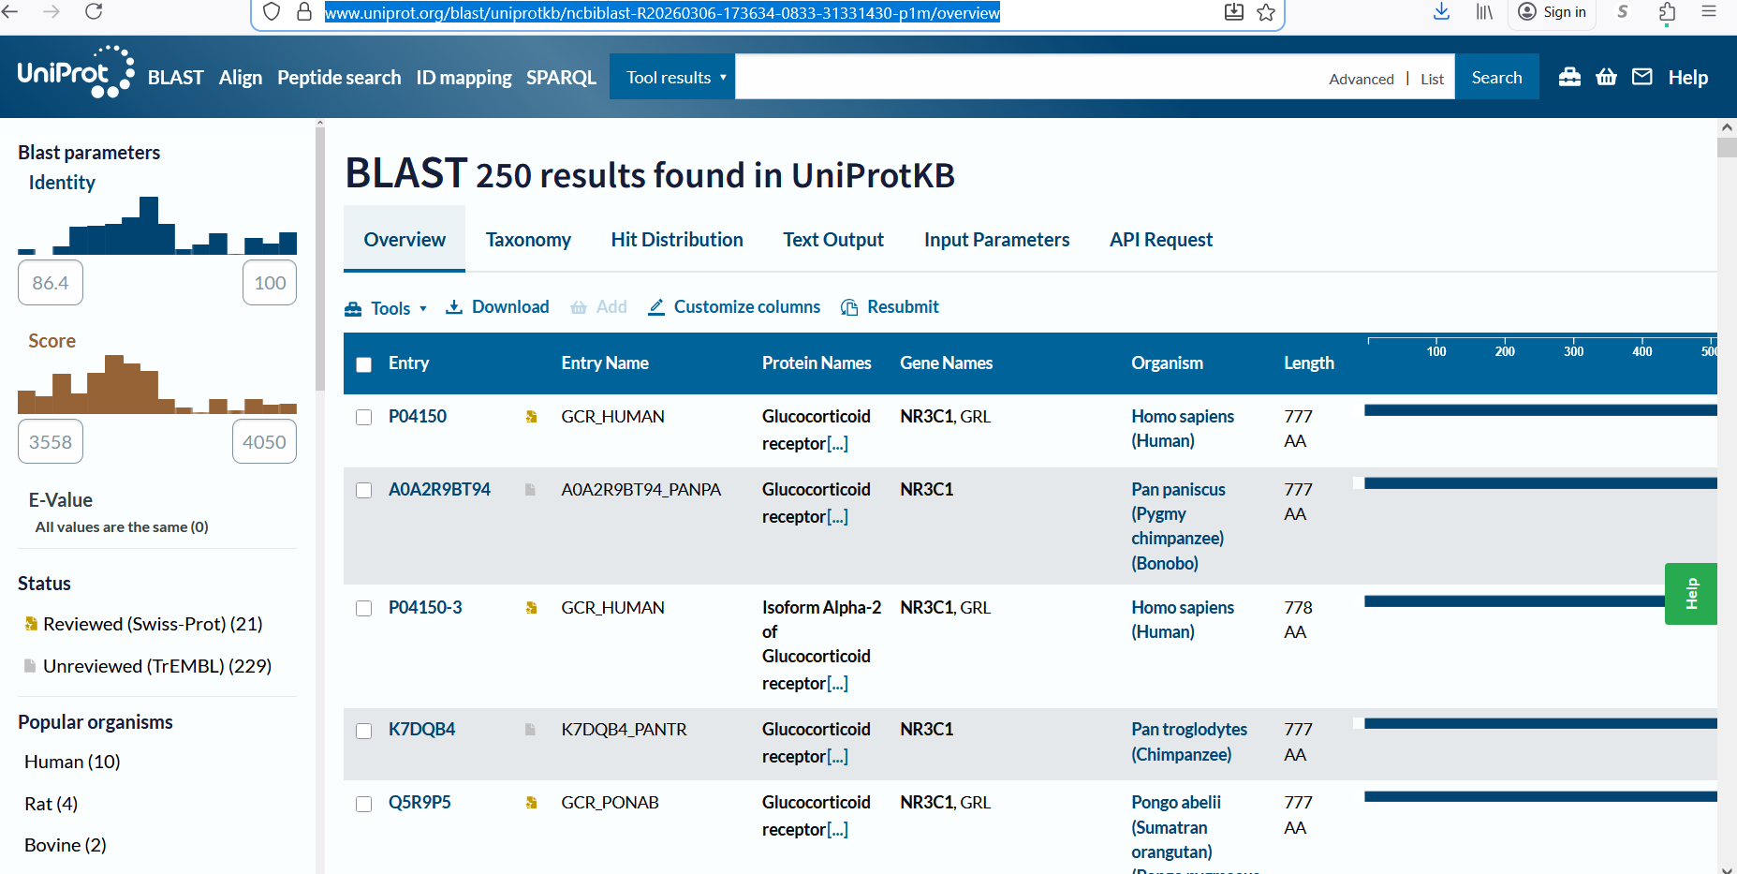Viewport: 1737px width, 874px height.
Task: Click the Customize columns pencil icon
Action: point(656,307)
